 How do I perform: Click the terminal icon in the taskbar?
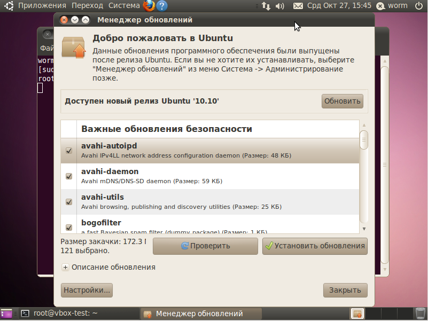(25, 314)
